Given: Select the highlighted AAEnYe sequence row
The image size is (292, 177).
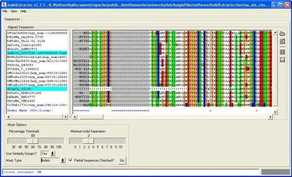Looking at the screenshot, I should (x=37, y=53).
